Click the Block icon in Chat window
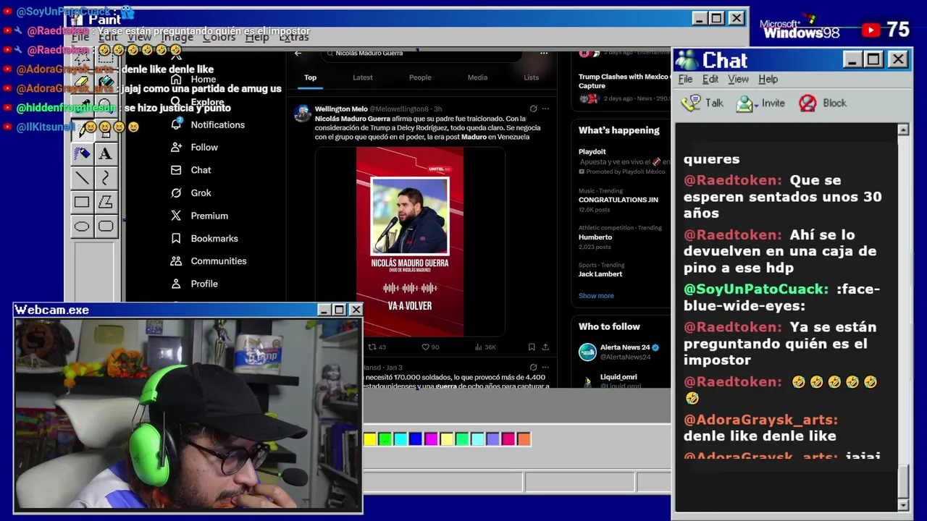The height and width of the screenshot is (521, 927). 808,103
